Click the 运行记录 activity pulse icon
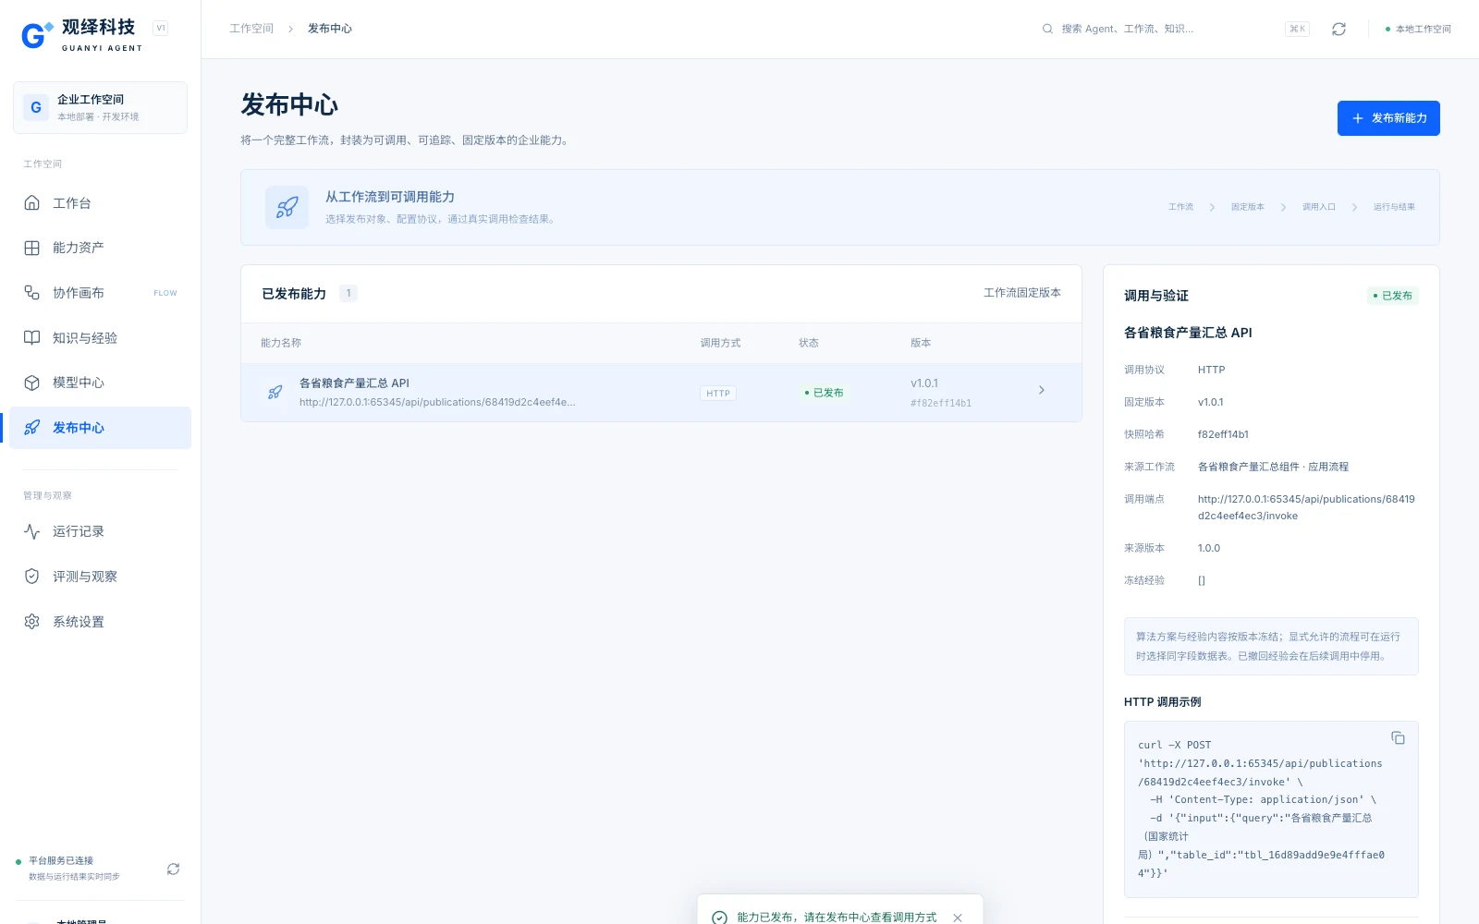This screenshot has height=924, width=1479. coord(31,531)
